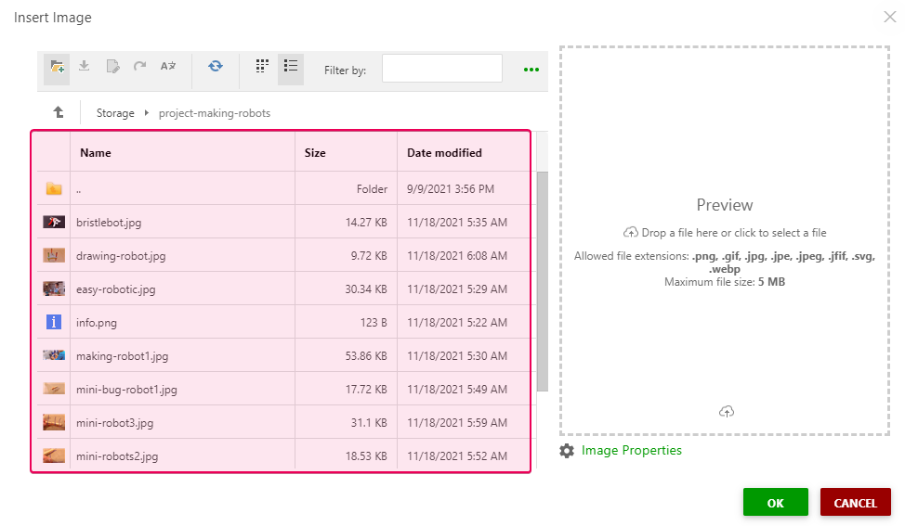Switch to thumbnails grid view
This screenshot has width=905, height=526.
pos(263,67)
